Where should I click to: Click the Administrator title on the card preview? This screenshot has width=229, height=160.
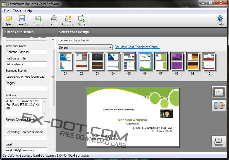tap(132, 124)
